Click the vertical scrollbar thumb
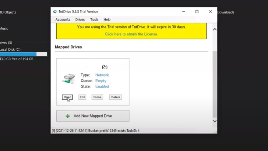 [x=215, y=84]
